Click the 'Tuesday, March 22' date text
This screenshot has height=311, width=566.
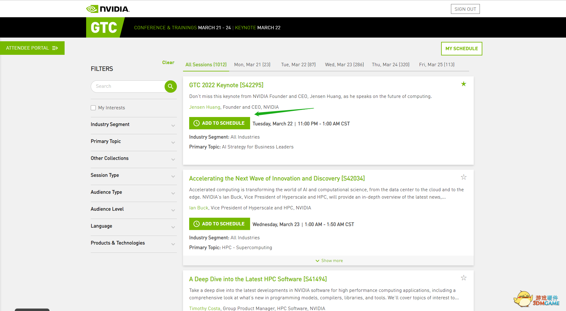[x=273, y=124]
